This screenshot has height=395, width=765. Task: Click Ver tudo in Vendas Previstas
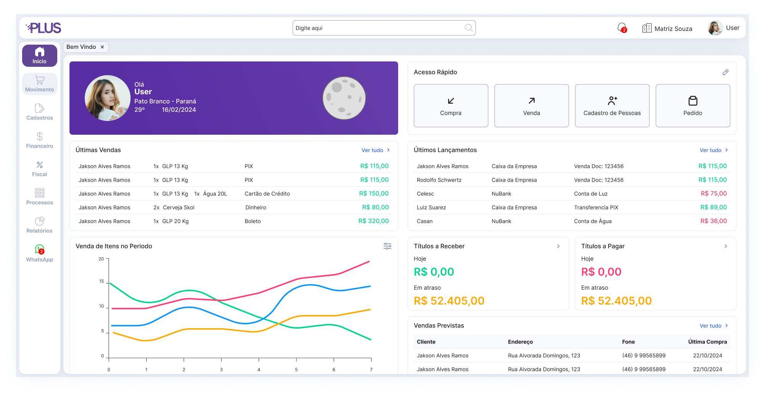click(x=713, y=326)
